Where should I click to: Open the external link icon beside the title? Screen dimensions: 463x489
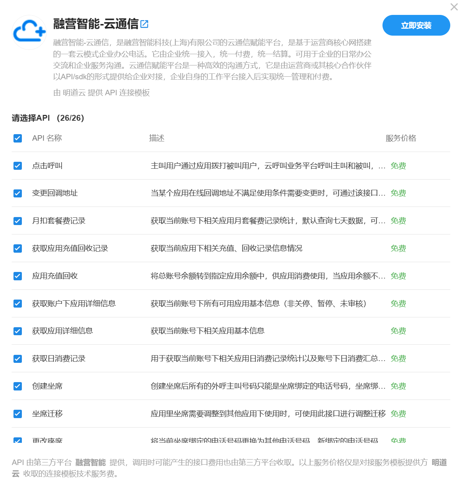[144, 24]
